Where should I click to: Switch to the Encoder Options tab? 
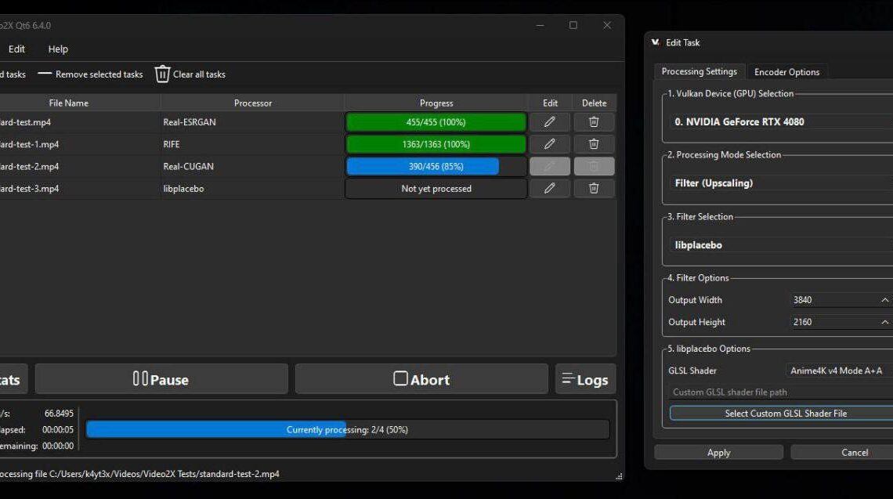[x=786, y=72]
